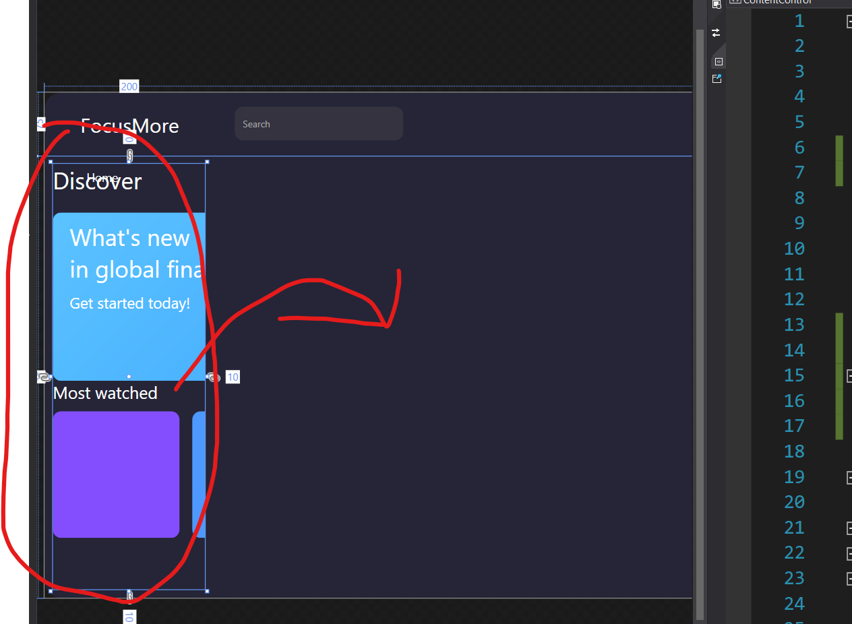Pop out XAML view with the new-window icon

pyautogui.click(x=717, y=78)
